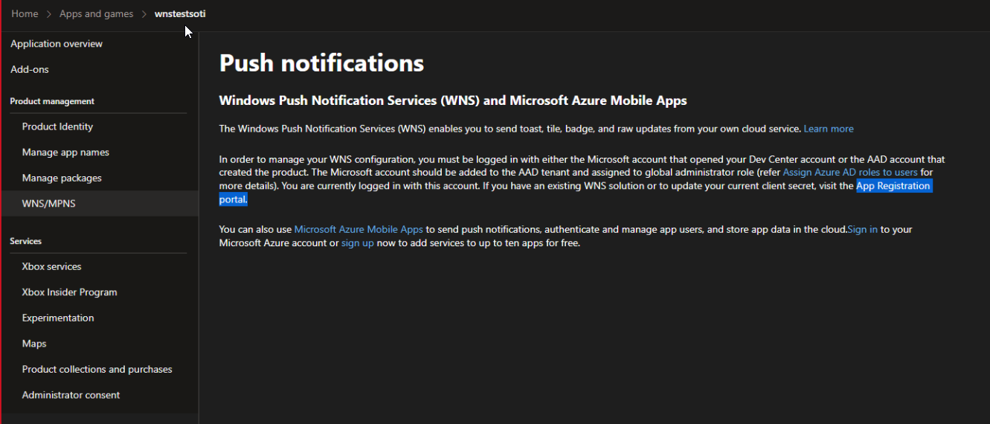This screenshot has width=990, height=424.
Task: Open Apps and games breadcrumb link
Action: click(96, 14)
